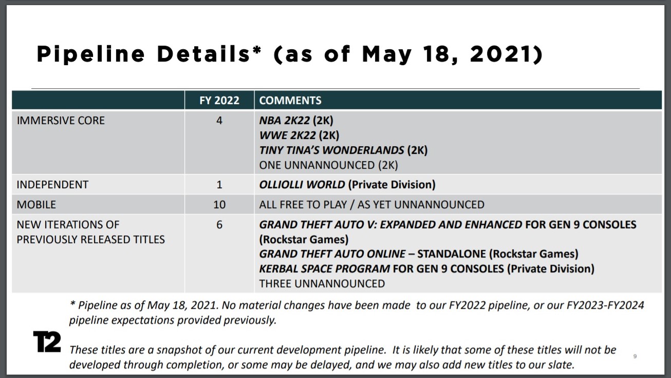
Task: Click the mobile title count of 10
Action: pyautogui.click(x=219, y=205)
